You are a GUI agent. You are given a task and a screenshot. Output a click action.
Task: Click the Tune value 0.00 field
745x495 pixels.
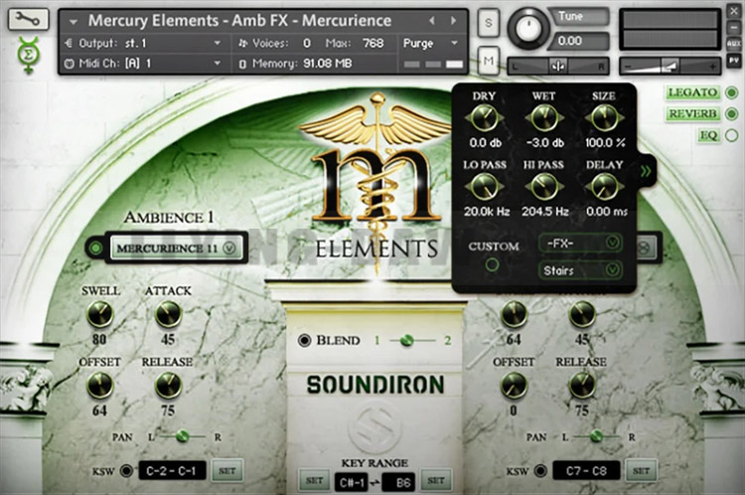[577, 41]
